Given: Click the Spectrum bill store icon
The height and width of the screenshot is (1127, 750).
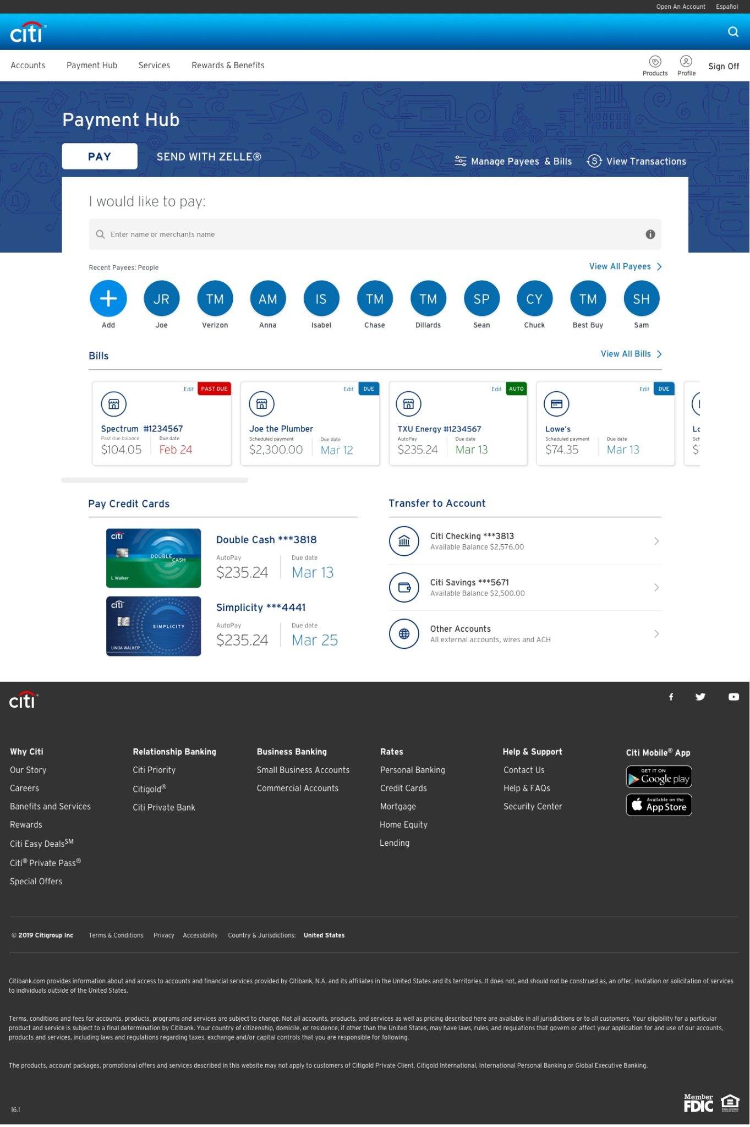Looking at the screenshot, I should [x=114, y=404].
